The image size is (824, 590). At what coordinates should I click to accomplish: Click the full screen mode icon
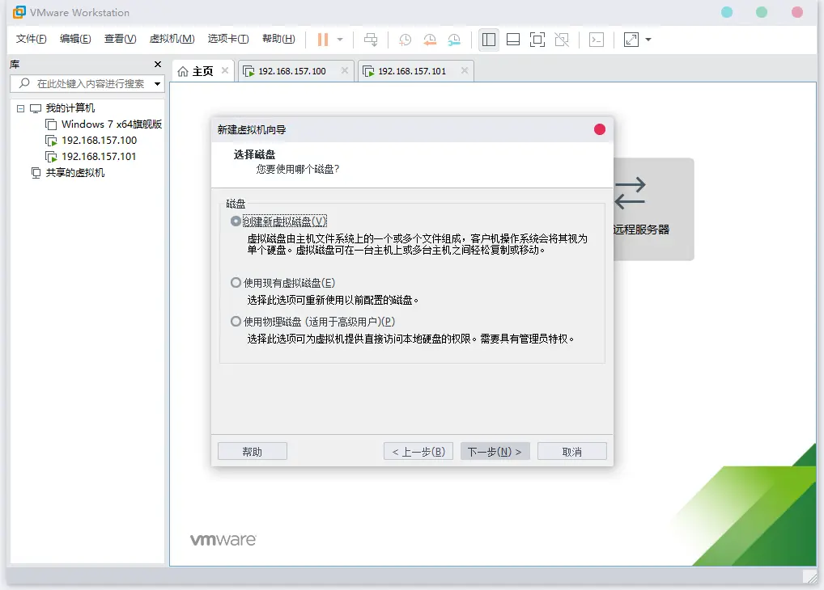537,40
